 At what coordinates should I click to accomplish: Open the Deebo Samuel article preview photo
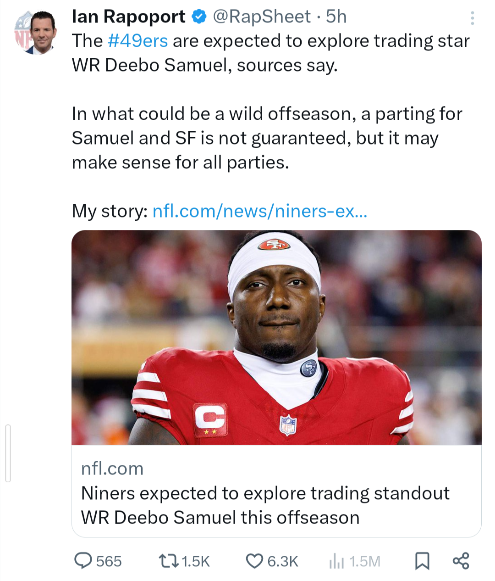pyautogui.click(x=276, y=337)
